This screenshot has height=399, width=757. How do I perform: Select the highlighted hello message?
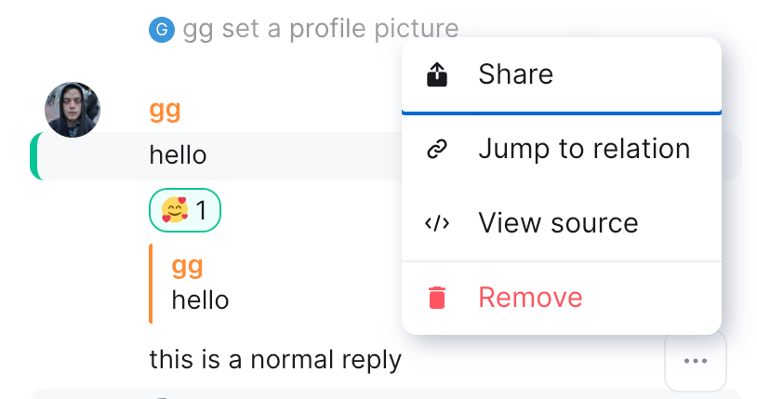(178, 154)
